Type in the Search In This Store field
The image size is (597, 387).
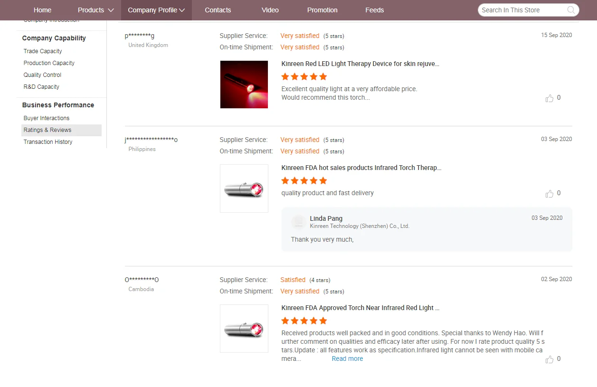coord(522,10)
